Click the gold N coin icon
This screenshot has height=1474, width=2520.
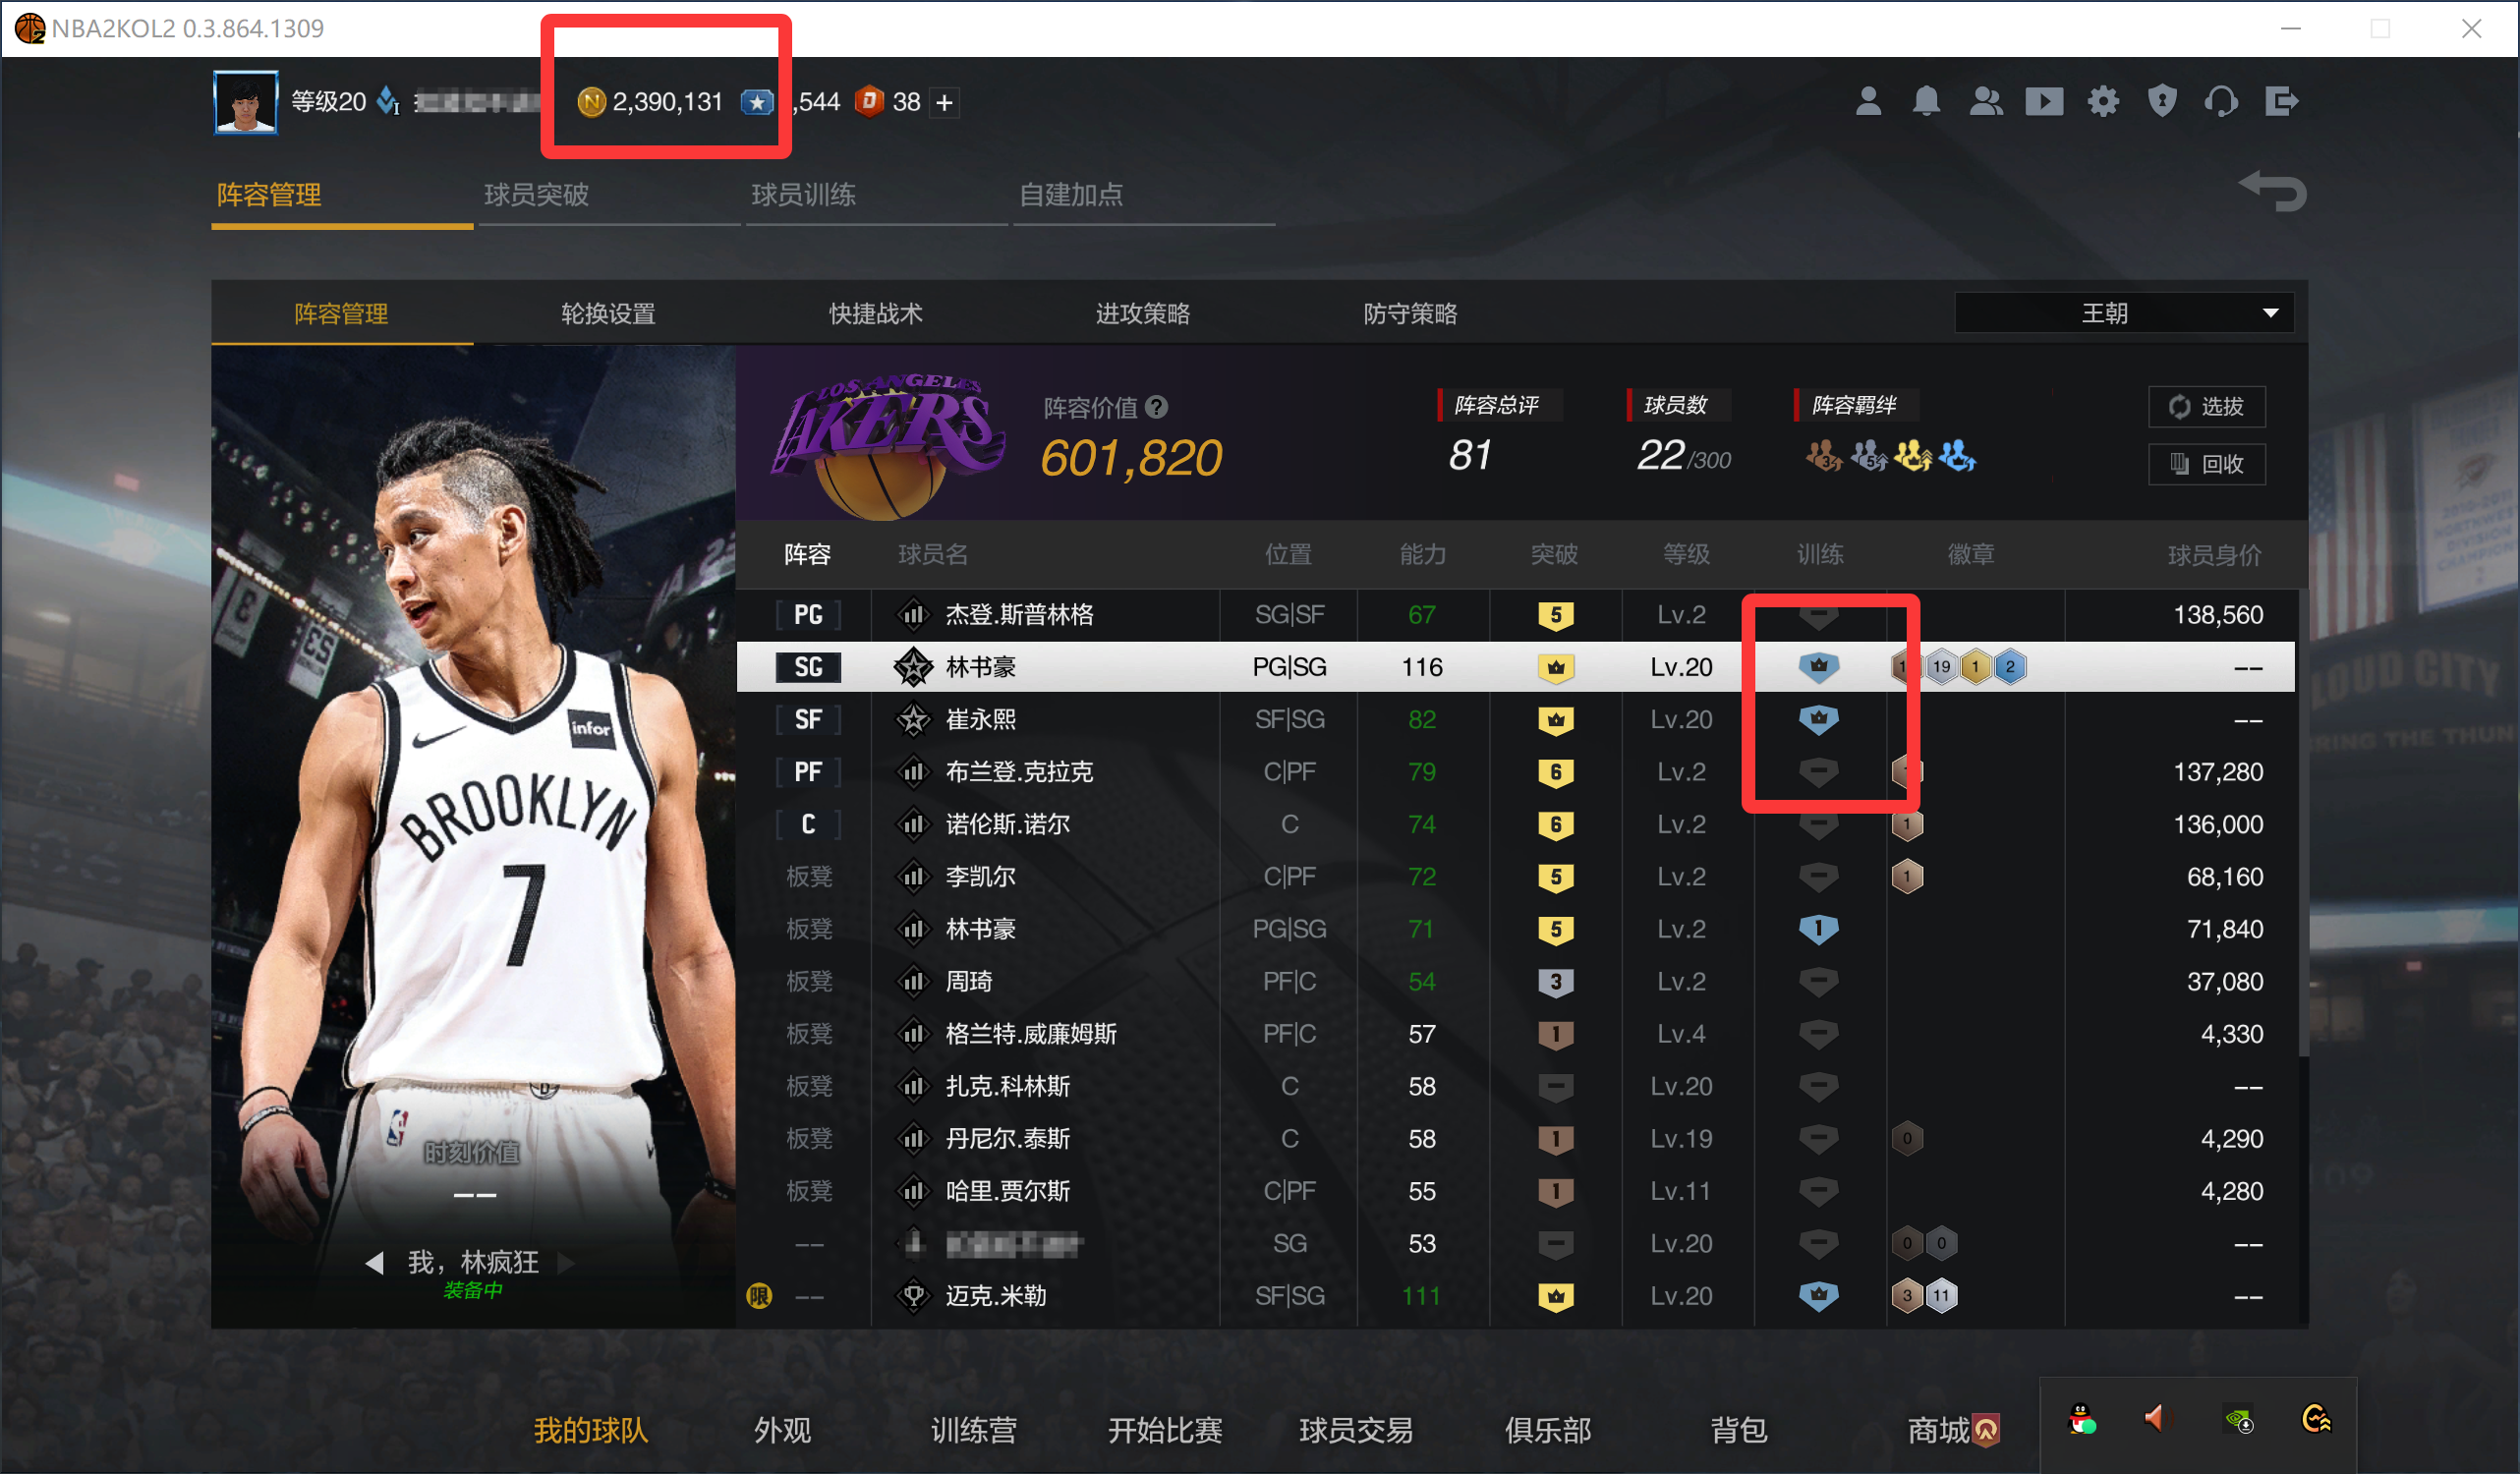(591, 102)
